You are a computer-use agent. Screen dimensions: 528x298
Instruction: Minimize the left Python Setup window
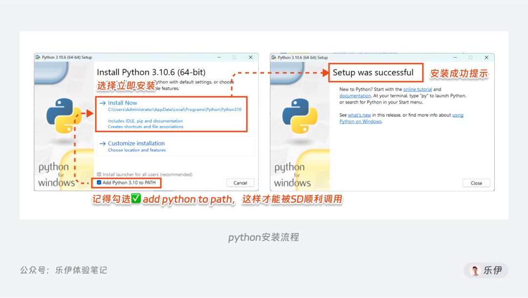pyautogui.click(x=219, y=58)
